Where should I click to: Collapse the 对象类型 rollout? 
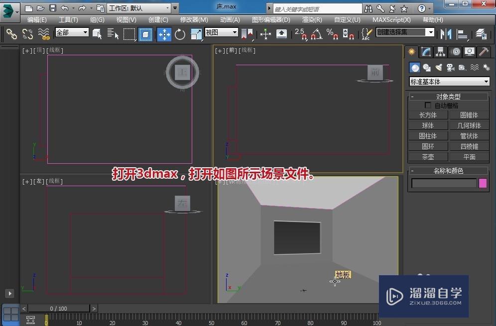click(413, 97)
